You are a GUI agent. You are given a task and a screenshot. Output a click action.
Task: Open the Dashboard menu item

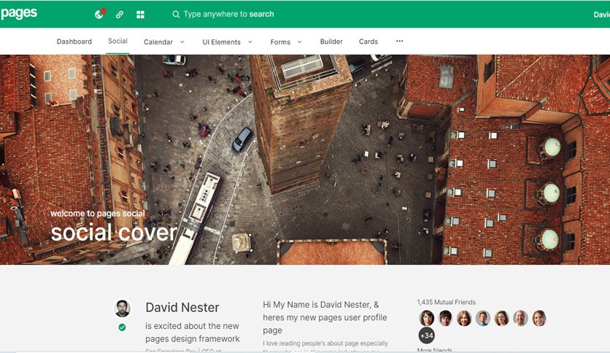[74, 42]
